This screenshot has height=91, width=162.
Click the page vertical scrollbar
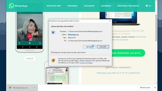click(156, 28)
